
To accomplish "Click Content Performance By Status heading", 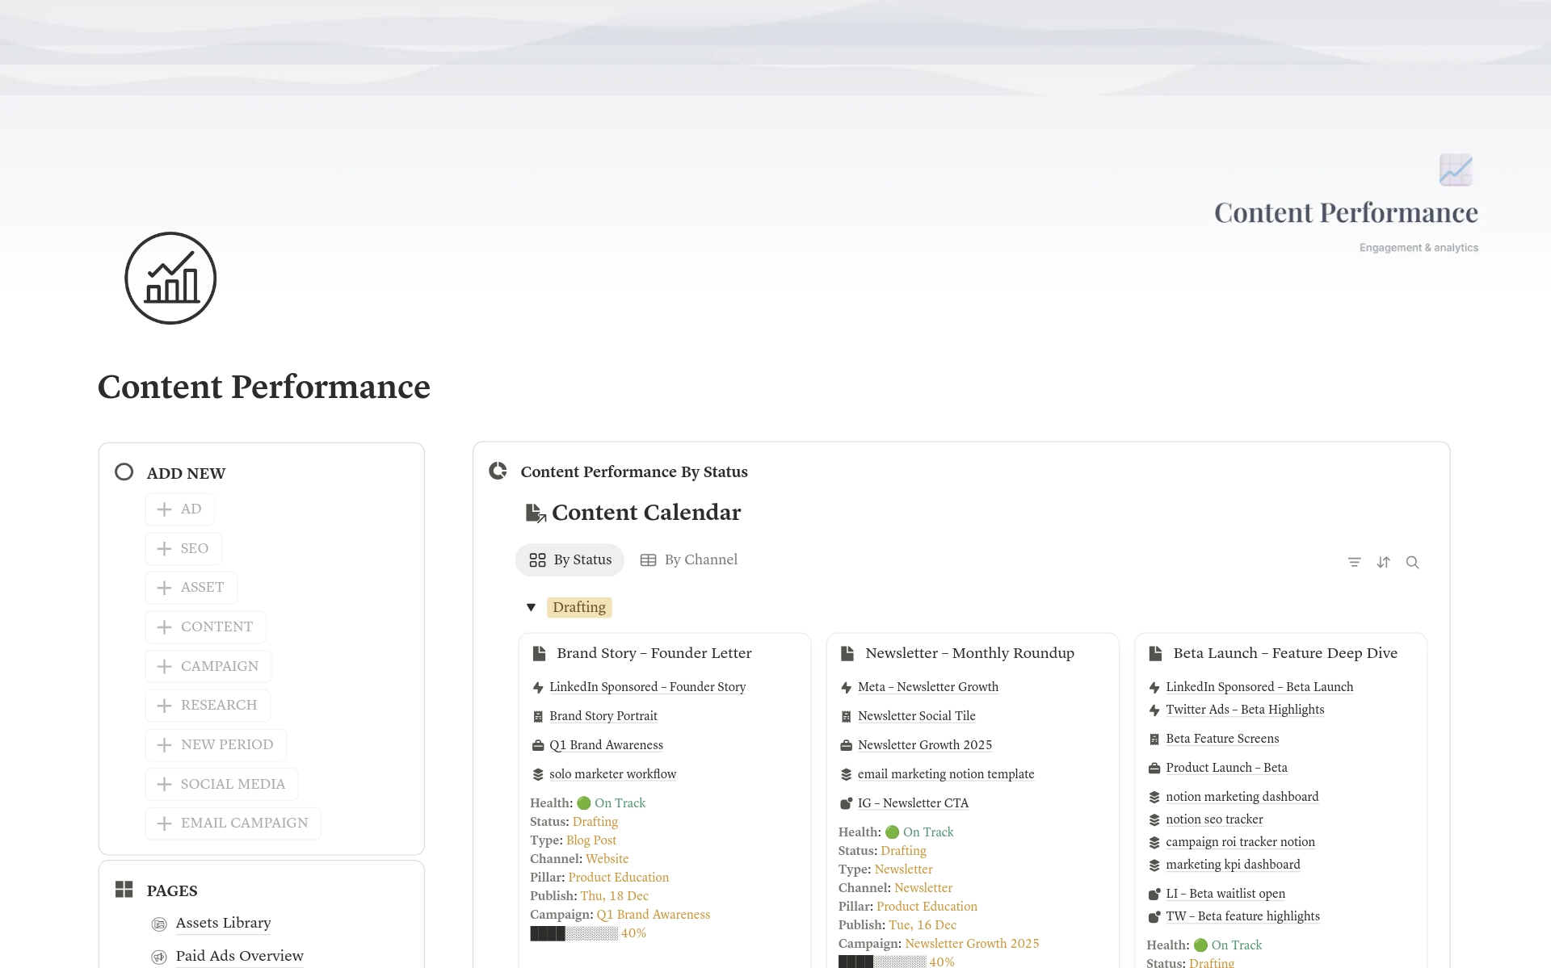I will 634,472.
